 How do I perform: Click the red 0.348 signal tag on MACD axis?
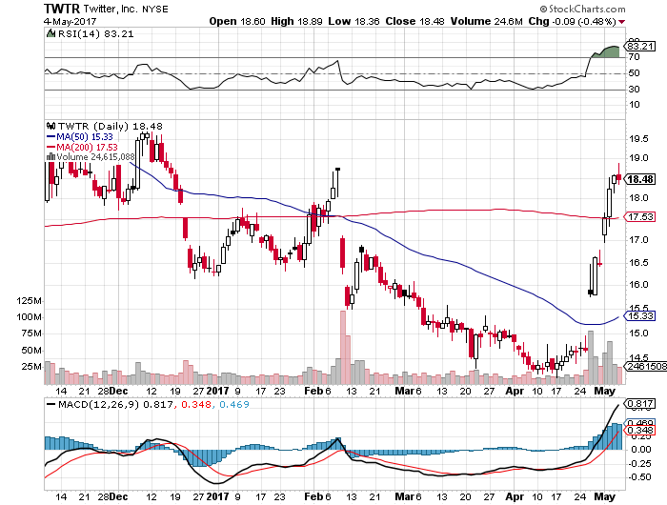[x=640, y=431]
